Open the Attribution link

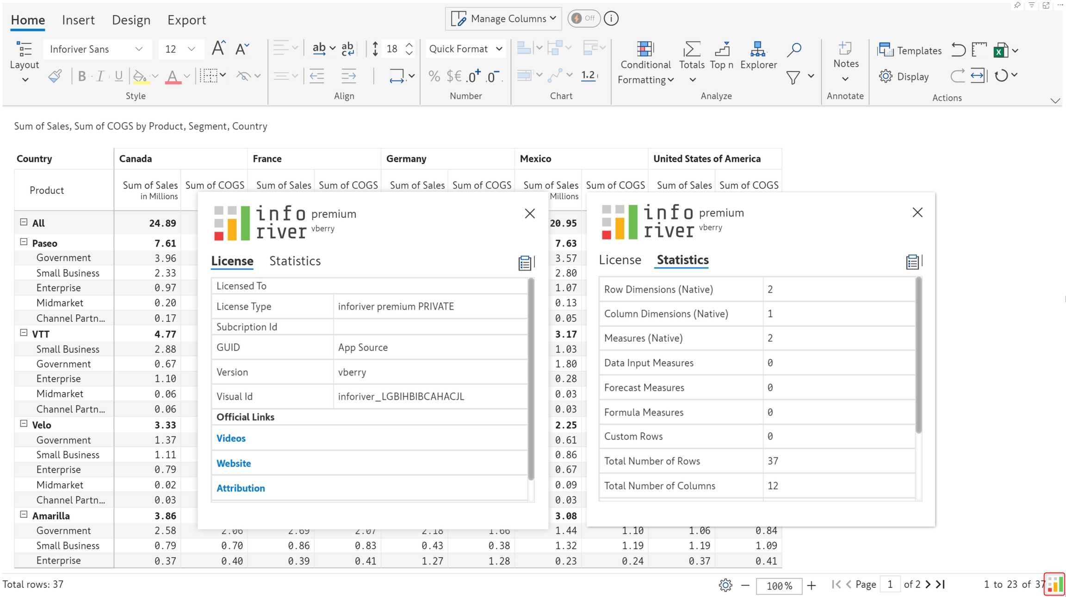click(x=241, y=488)
